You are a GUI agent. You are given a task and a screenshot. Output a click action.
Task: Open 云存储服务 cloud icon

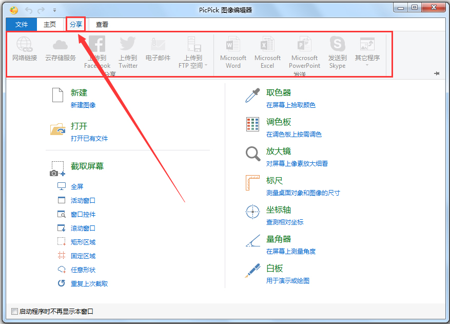click(60, 45)
